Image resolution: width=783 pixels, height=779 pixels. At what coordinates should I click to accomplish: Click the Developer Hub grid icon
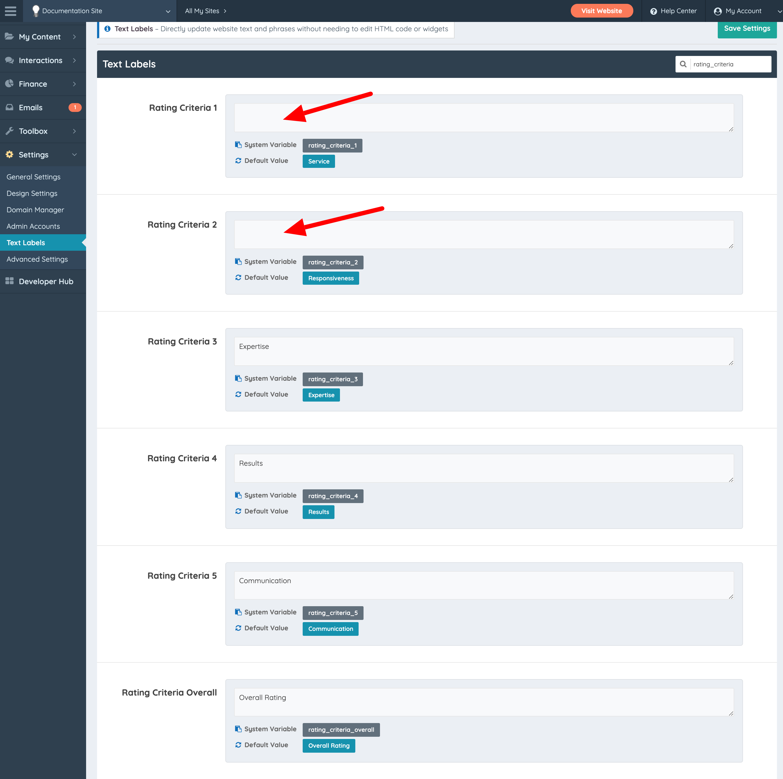(x=9, y=281)
